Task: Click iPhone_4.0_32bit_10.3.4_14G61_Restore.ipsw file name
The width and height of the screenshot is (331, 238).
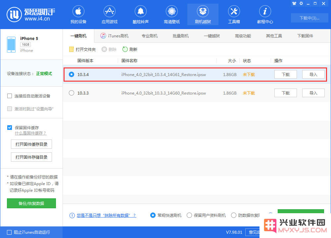Action: tap(164, 75)
